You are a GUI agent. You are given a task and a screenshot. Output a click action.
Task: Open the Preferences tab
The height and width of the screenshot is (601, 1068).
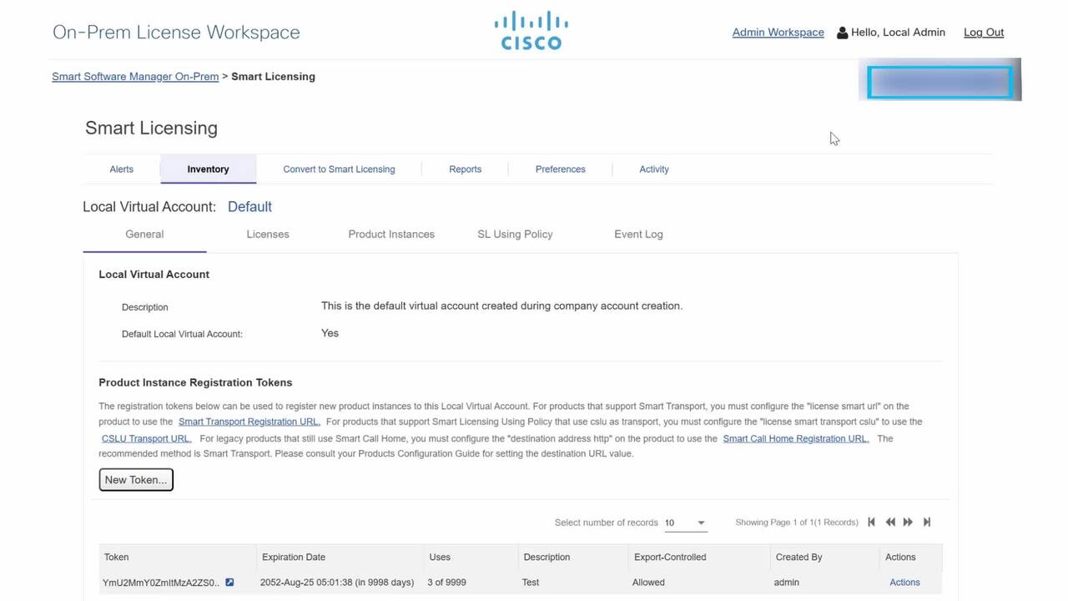[x=560, y=169]
